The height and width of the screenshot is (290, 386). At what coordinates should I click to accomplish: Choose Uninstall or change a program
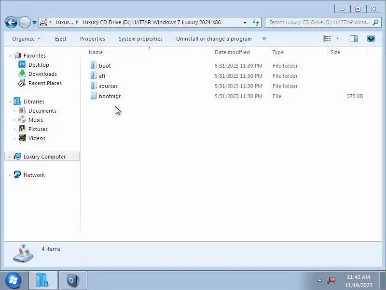[214, 39]
